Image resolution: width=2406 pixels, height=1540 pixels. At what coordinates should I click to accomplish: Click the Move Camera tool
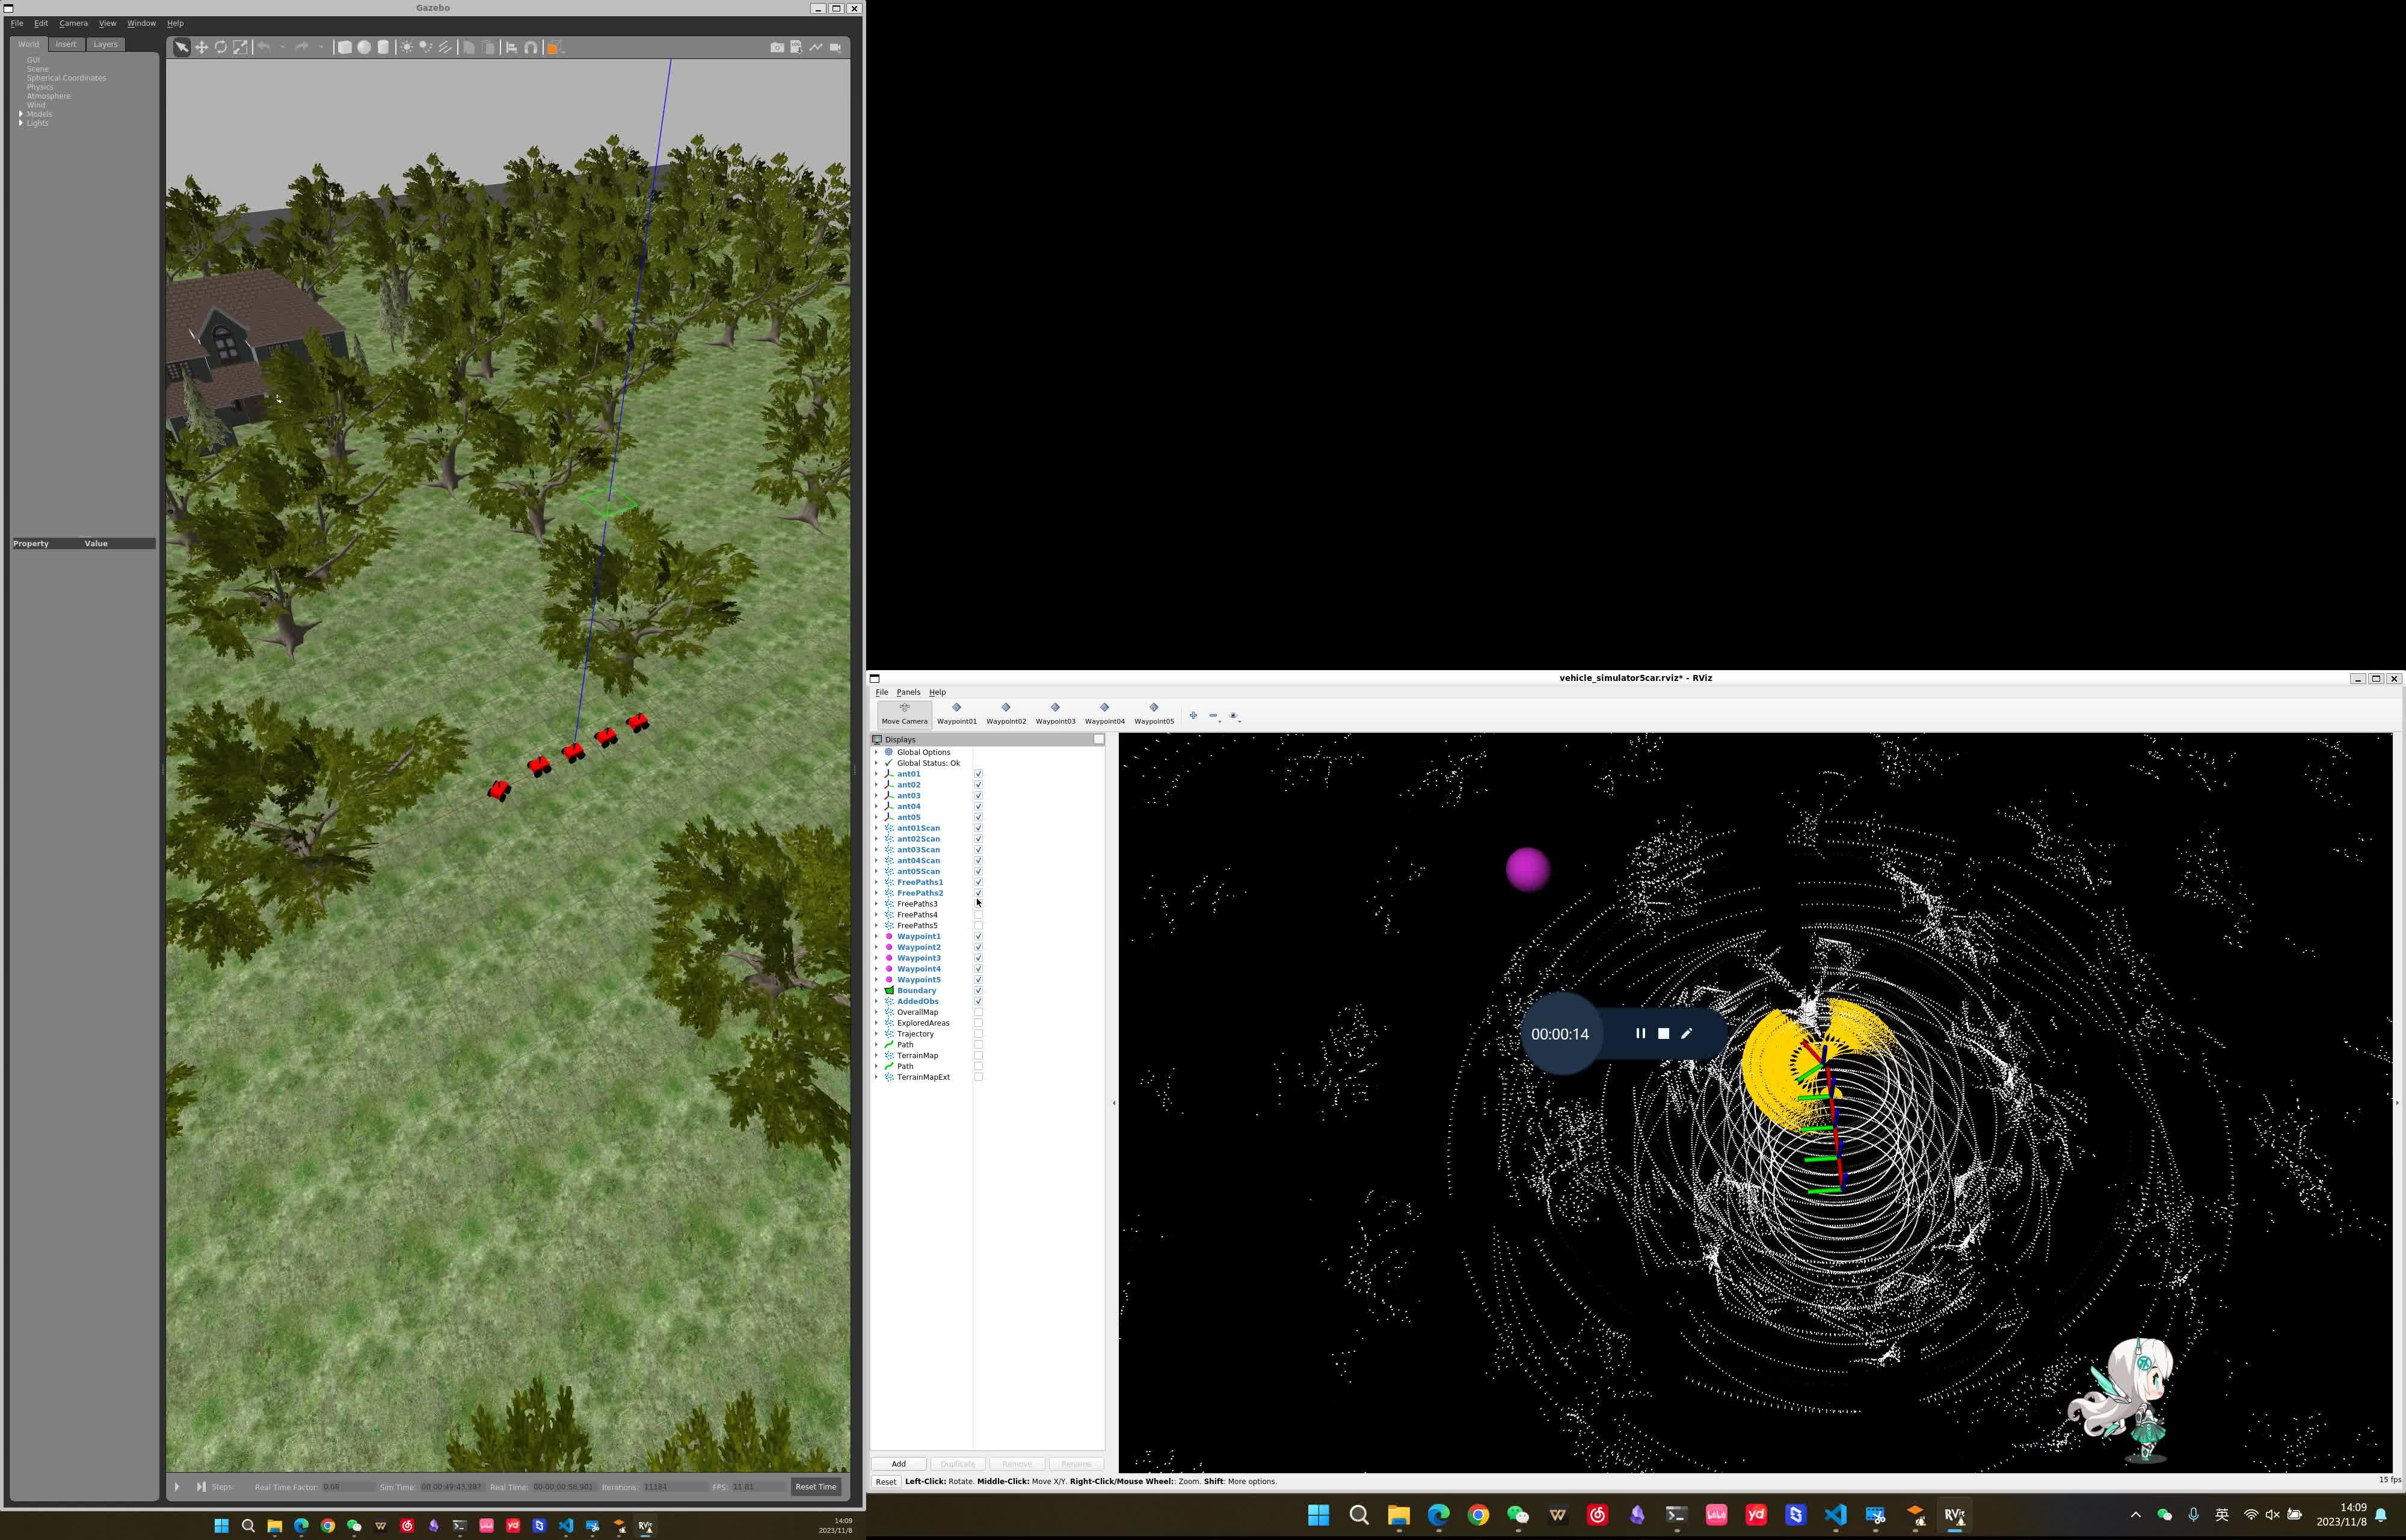[903, 713]
